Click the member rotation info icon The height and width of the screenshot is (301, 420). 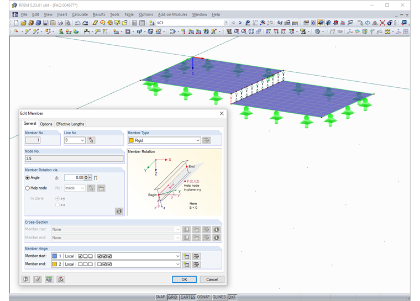(119, 211)
